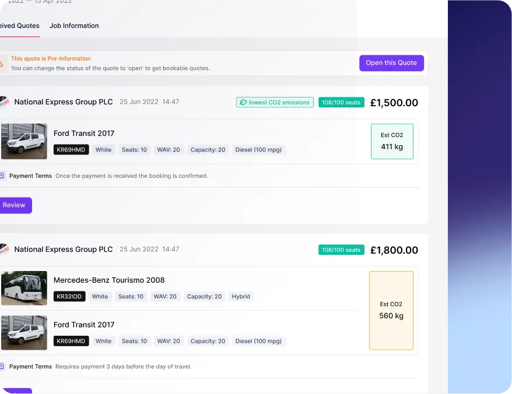Click 'Requires payment 3 days before' payment terms
Viewport: 512px width, 394px height.
coord(124,367)
